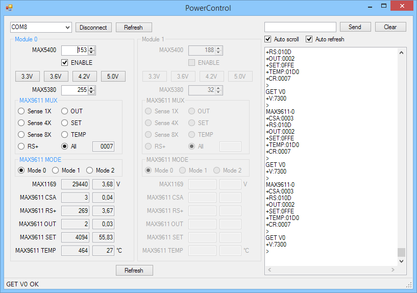Click MAX9611 CSA raw value 3
This screenshot has width=417, height=293.
tap(75, 198)
